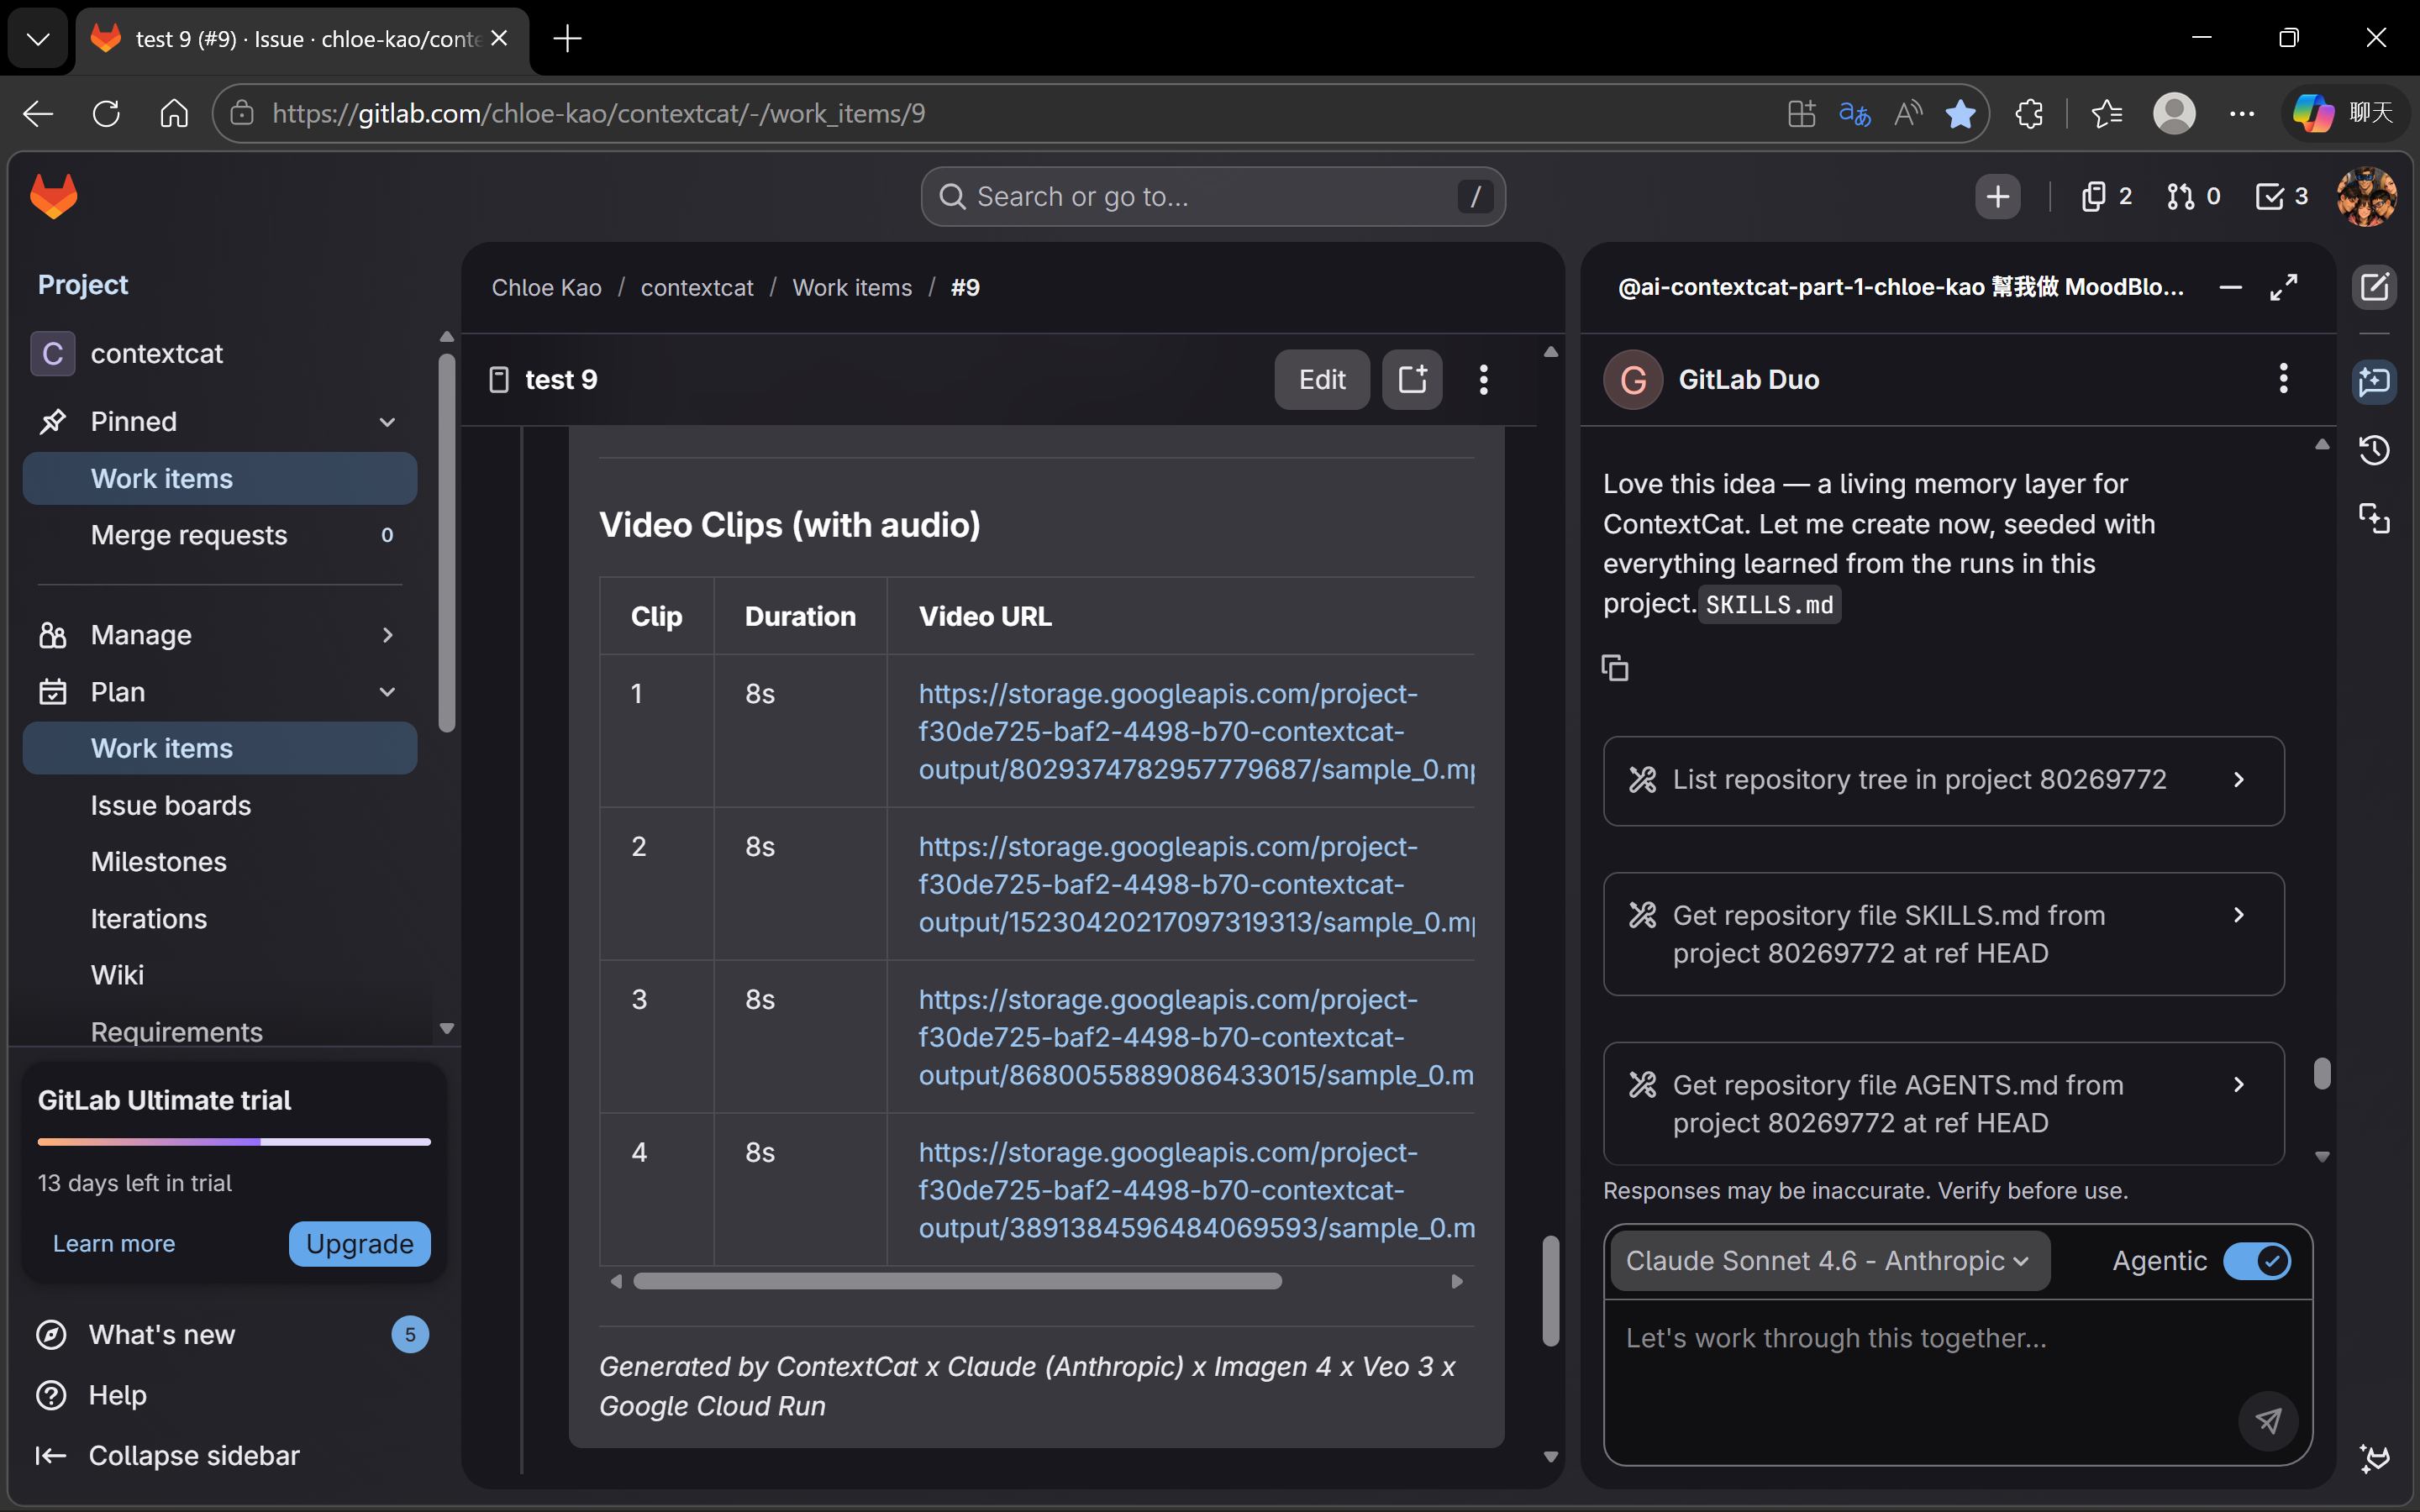Open Duo chat history icon
This screenshot has height=1512, width=2420.
tap(2374, 450)
